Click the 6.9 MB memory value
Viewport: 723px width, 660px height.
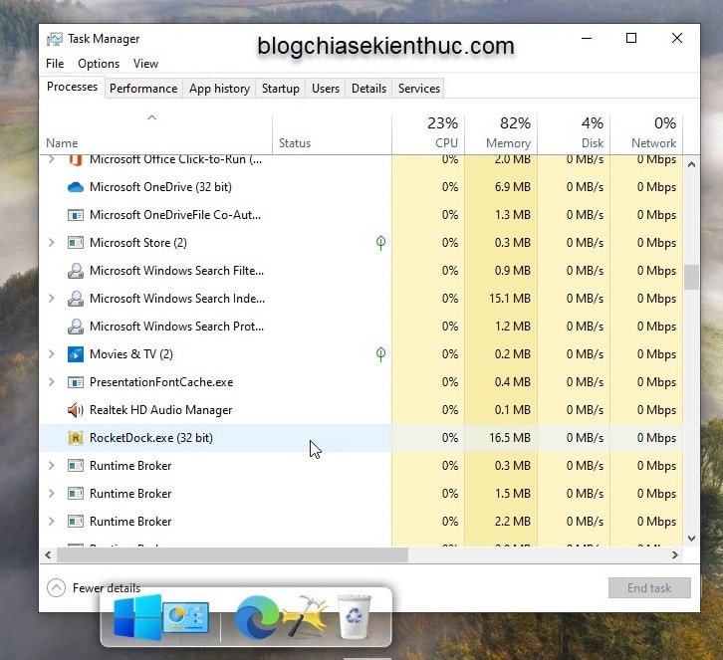click(513, 187)
